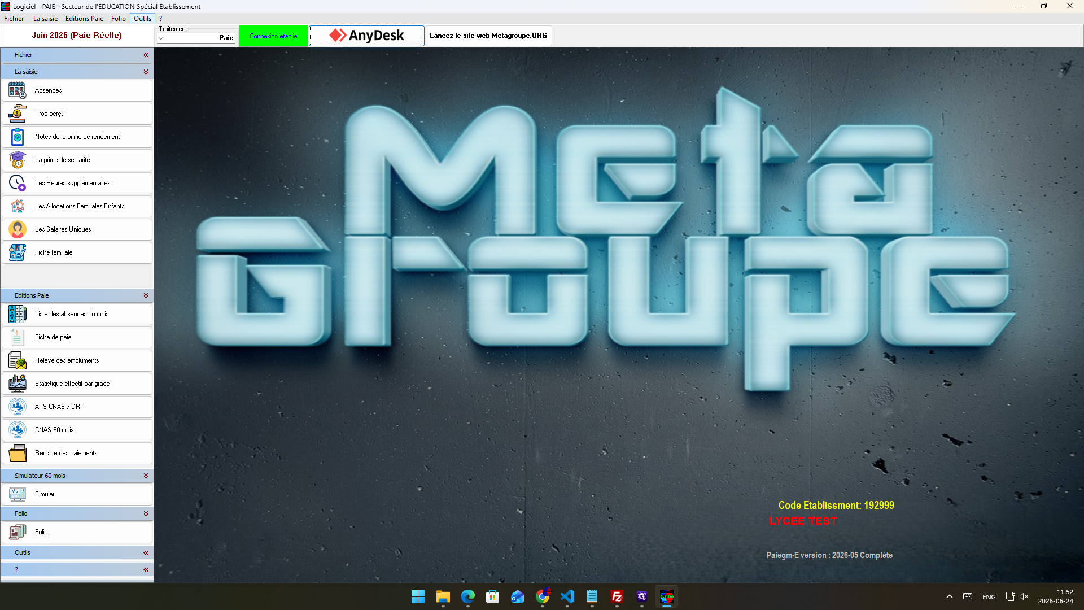
Task: Click the Paiegm-E version text
Action: tap(829, 555)
